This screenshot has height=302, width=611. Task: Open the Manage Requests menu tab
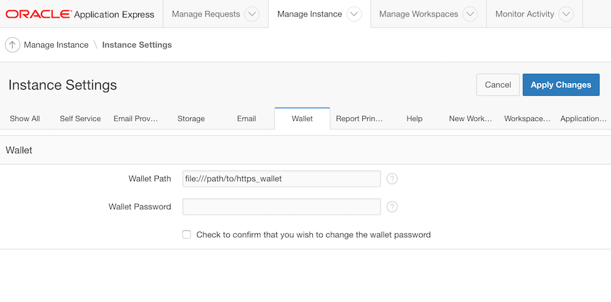206,14
